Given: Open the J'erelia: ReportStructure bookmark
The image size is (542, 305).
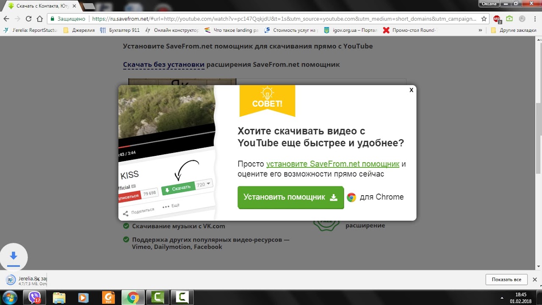Looking at the screenshot, I should (30, 30).
